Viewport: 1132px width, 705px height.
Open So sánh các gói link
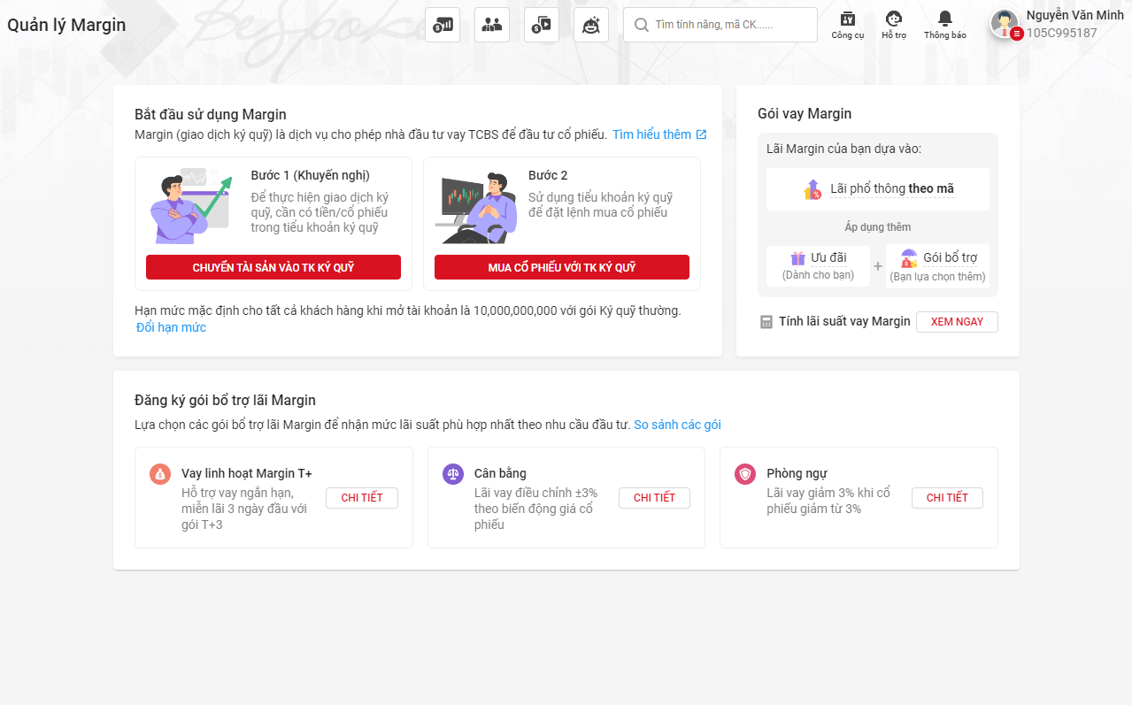click(677, 425)
